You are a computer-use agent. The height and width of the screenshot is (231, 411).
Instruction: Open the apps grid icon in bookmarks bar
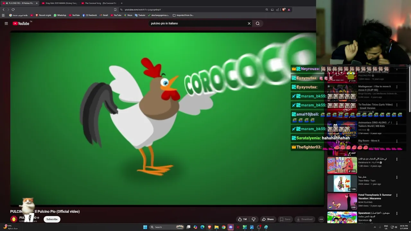tap(3, 15)
